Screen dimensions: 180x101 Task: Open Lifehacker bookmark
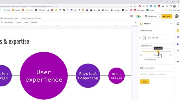116,10
